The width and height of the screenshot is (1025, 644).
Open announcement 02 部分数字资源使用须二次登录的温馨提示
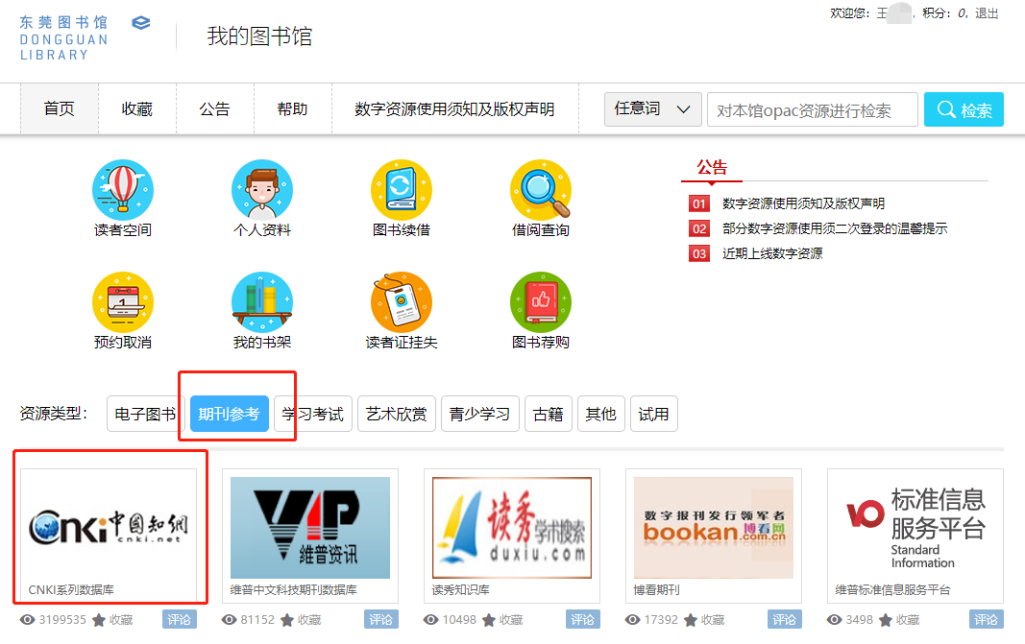click(x=835, y=228)
